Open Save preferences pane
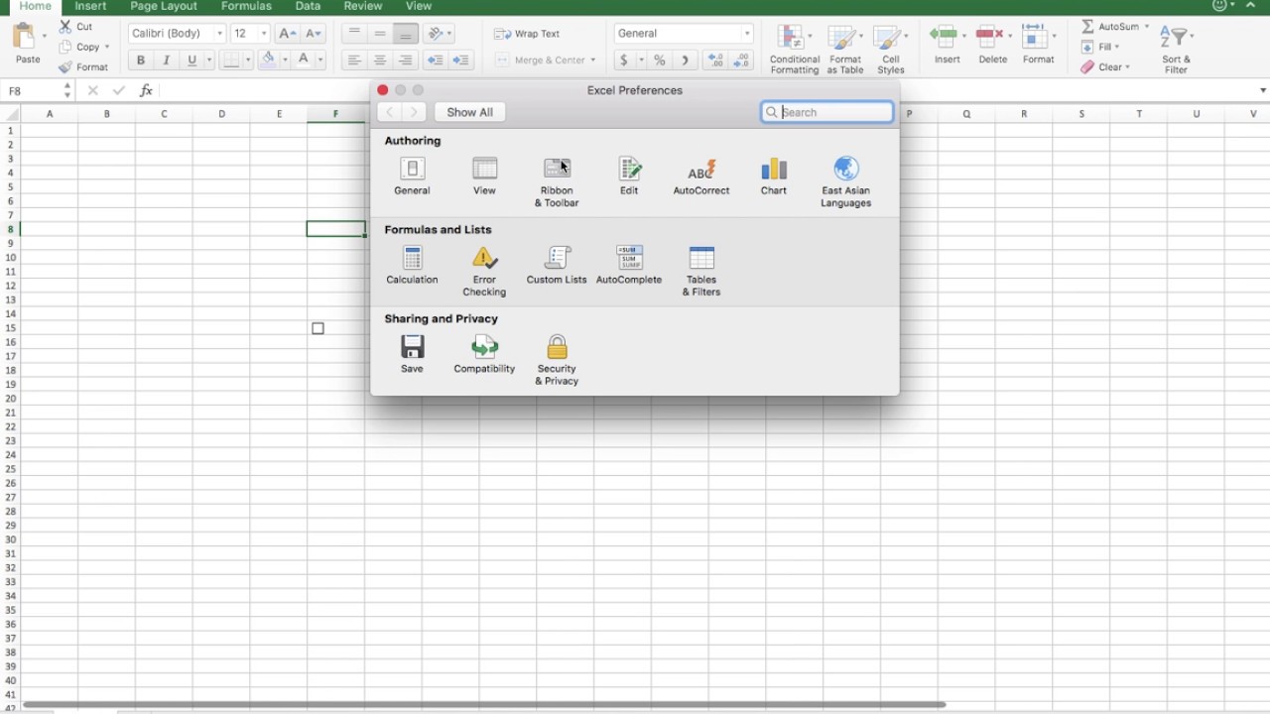Viewport: 1270px width, 714px height. point(412,354)
